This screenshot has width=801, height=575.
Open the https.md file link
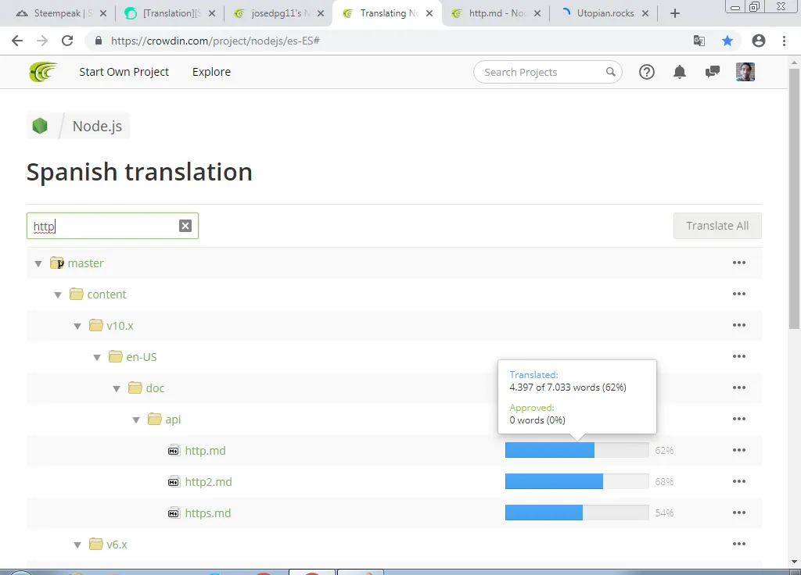click(208, 512)
